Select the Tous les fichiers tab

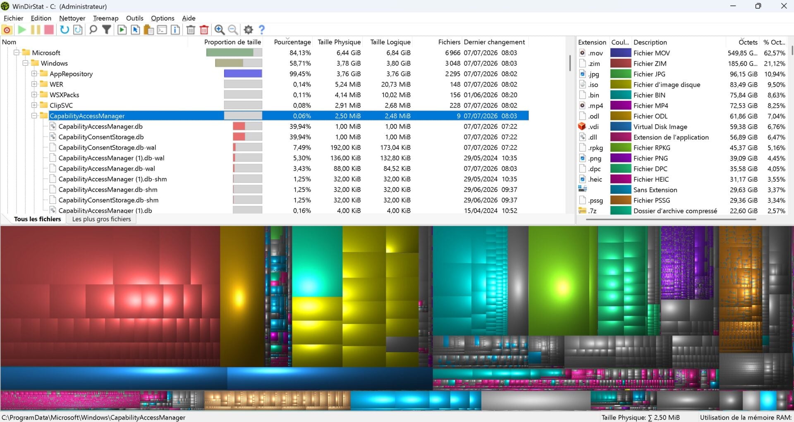click(x=37, y=219)
